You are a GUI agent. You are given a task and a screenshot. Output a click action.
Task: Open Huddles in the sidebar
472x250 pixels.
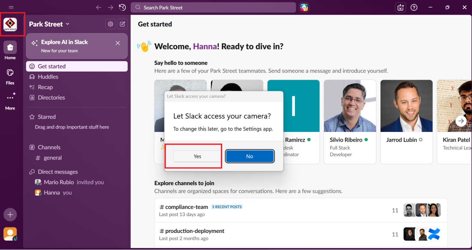click(77, 77)
